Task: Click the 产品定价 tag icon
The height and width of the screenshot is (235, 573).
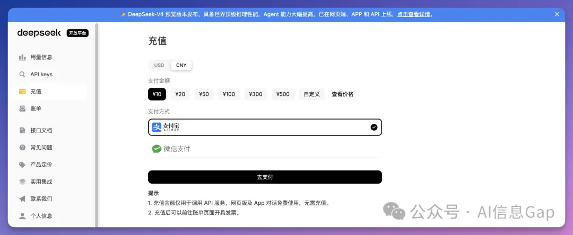Action: click(x=22, y=165)
